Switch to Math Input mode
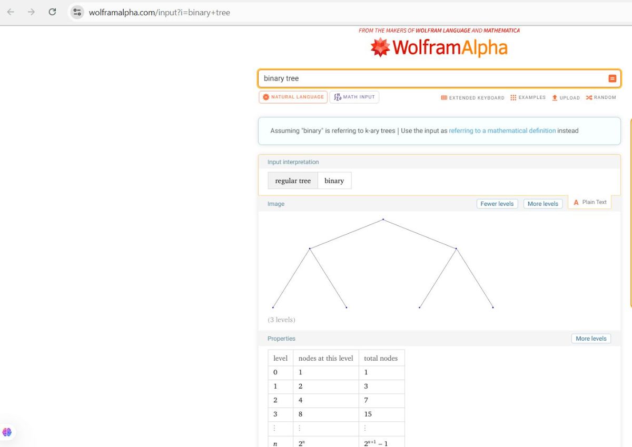Image resolution: width=632 pixels, height=447 pixels. pos(354,97)
